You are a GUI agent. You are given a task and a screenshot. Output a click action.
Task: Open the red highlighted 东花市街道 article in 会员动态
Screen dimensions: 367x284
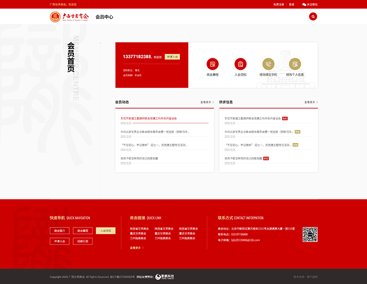149,118
